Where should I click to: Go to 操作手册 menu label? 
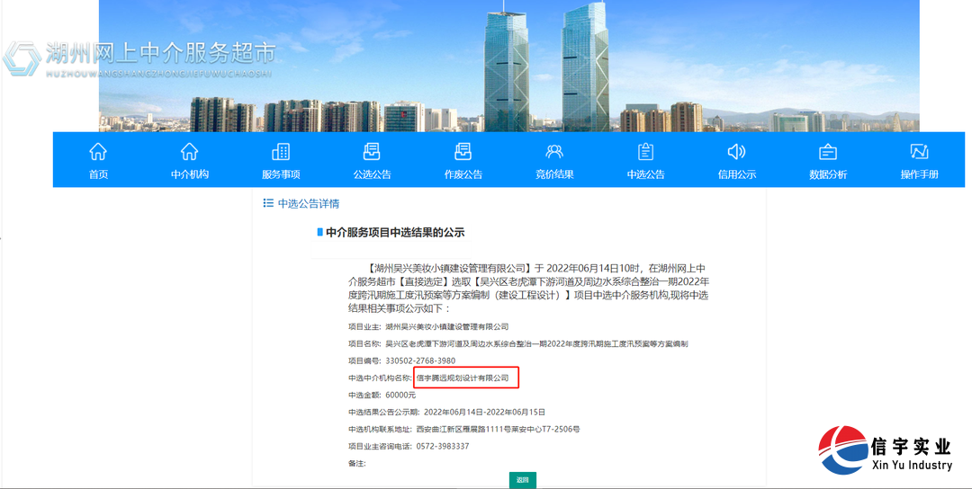point(919,174)
